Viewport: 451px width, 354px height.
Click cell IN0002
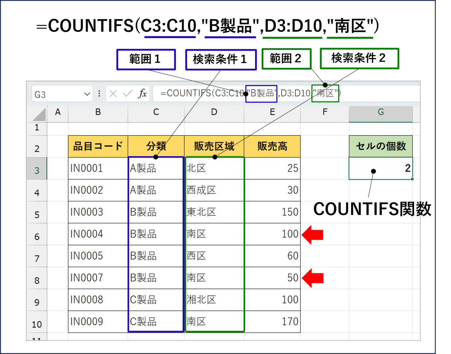(x=98, y=190)
